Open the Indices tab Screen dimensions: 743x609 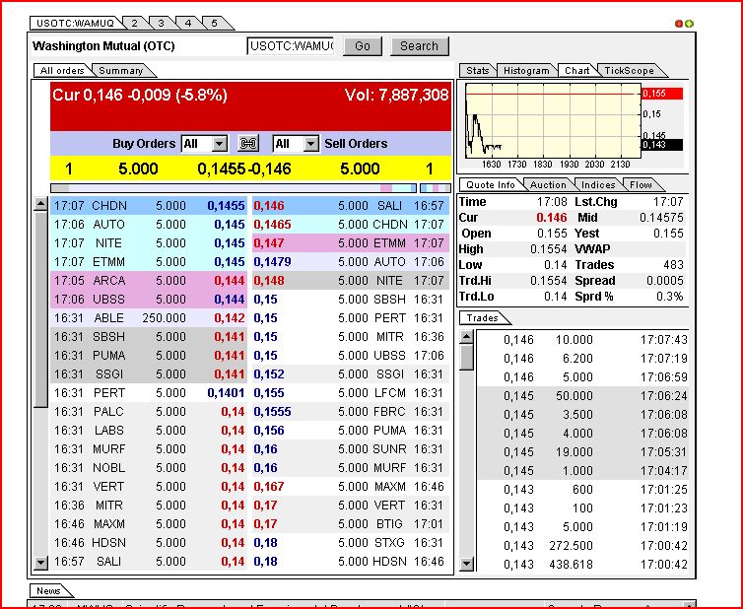coord(598,185)
